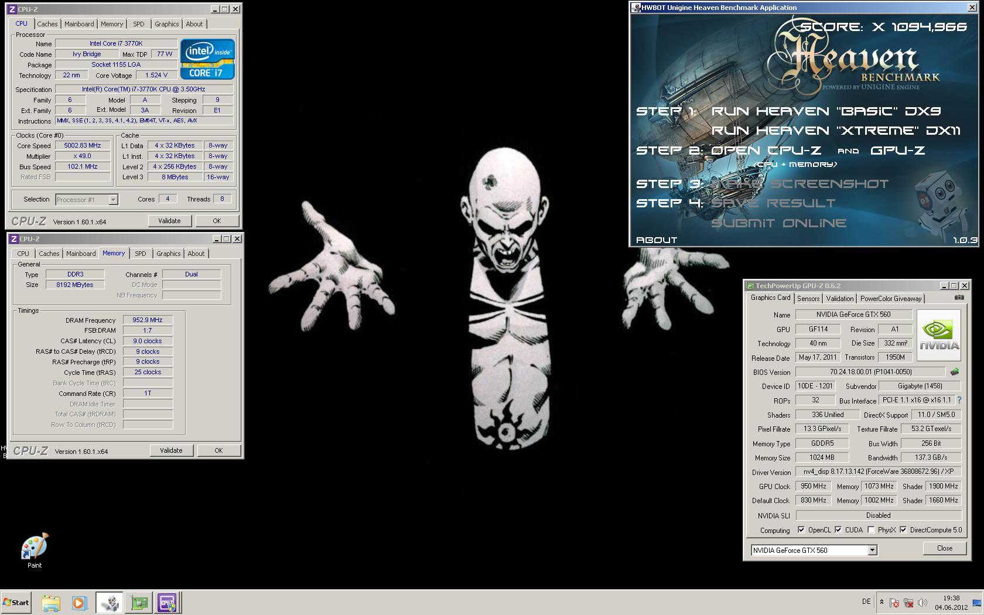Open PowerColor Giveaway tab in GPU-Z
Screen dimensions: 984x615
[891, 299]
